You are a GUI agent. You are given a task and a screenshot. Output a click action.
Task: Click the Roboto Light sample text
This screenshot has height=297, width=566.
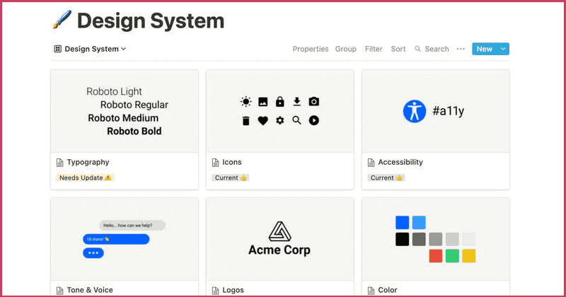click(x=114, y=92)
